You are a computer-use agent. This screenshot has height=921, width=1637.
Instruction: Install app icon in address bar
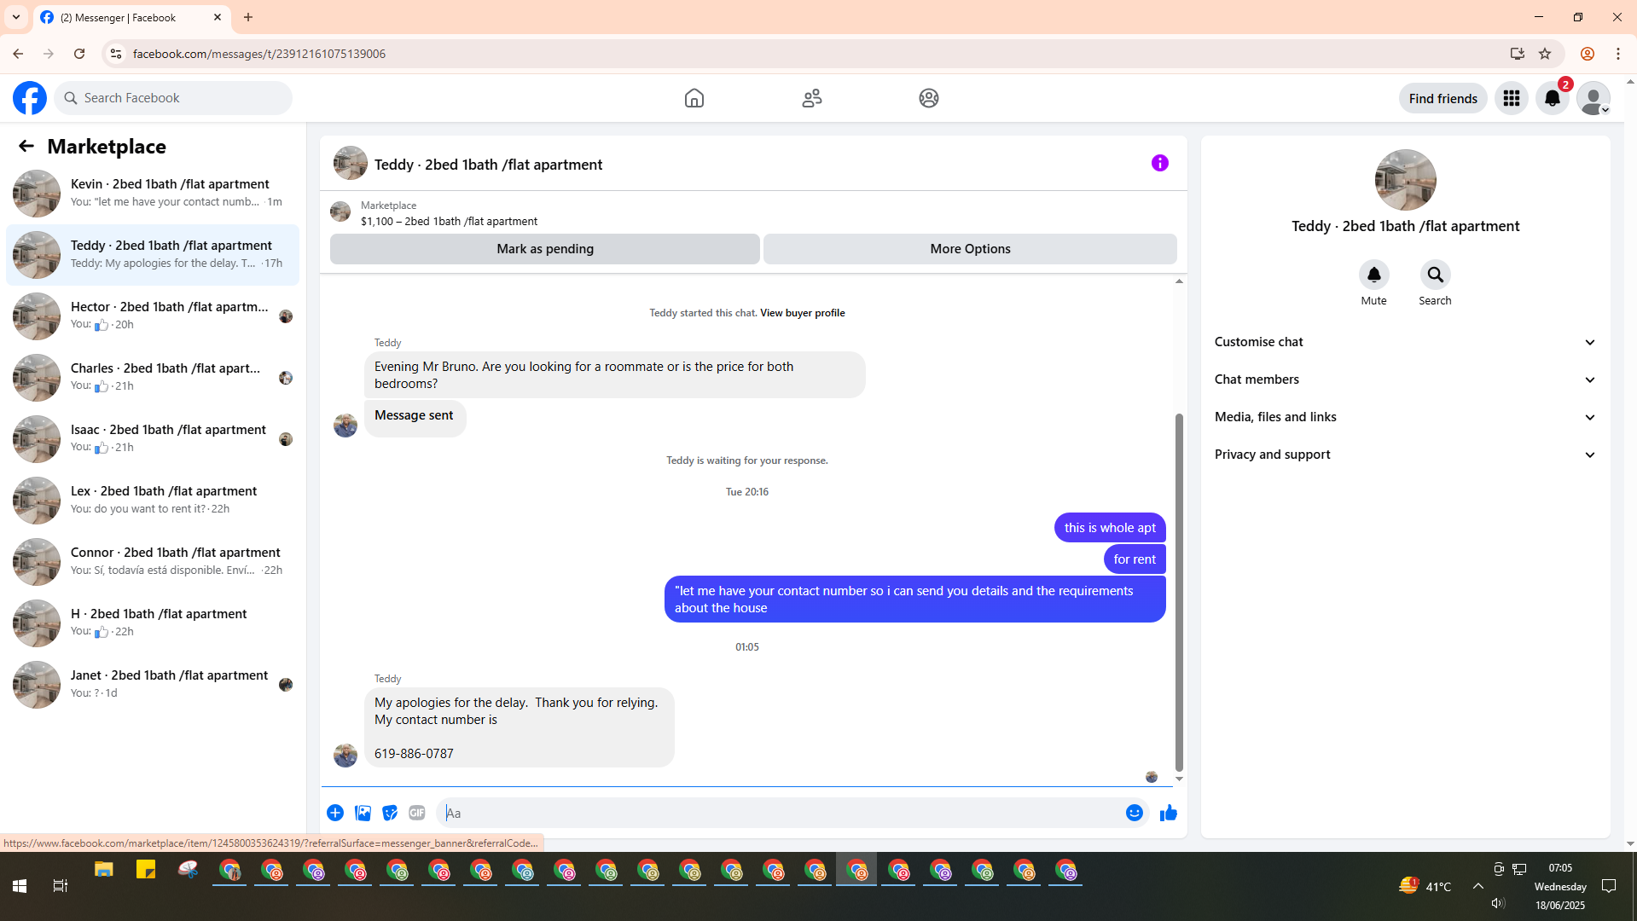point(1518,54)
